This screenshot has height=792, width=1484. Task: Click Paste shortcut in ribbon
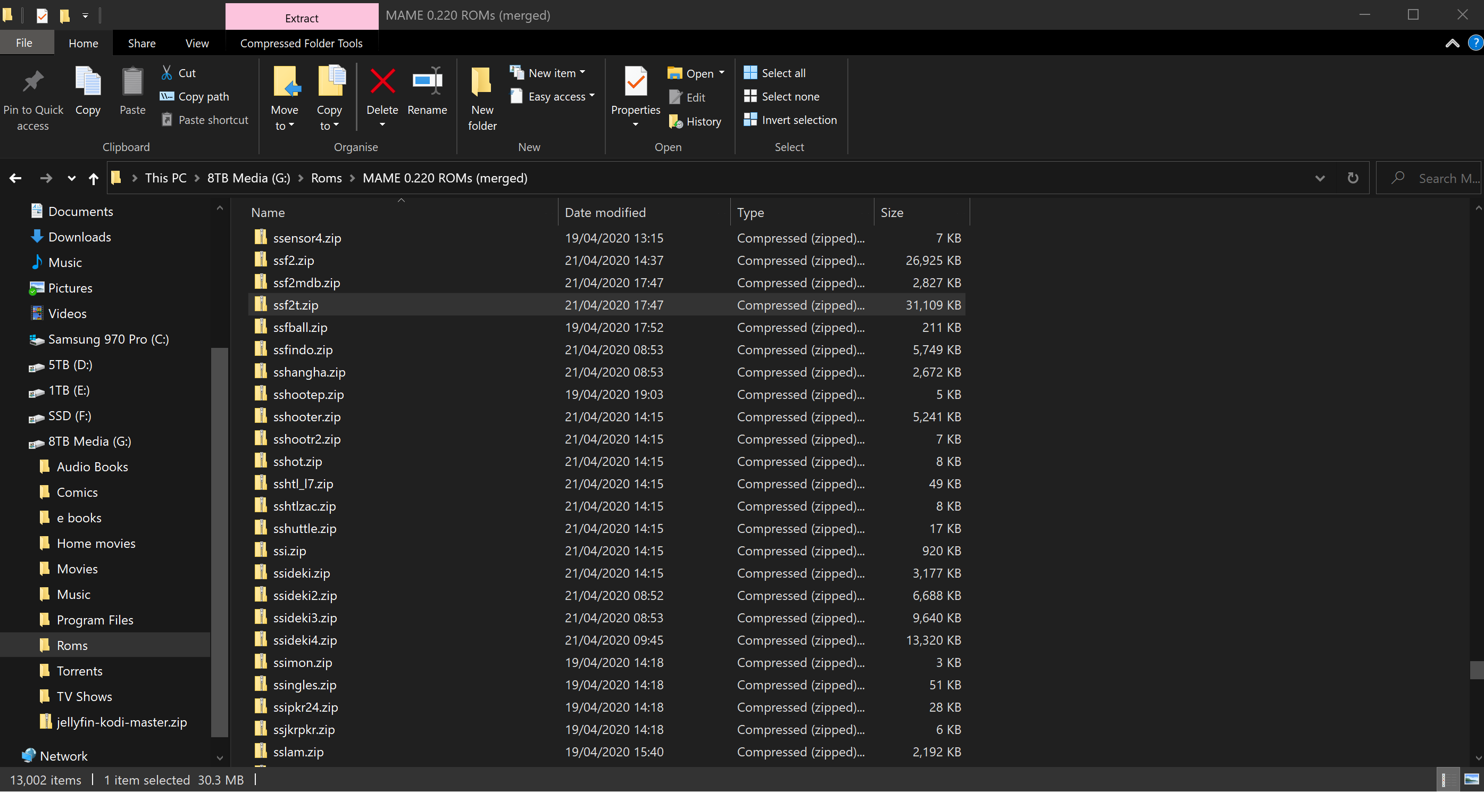(x=205, y=120)
